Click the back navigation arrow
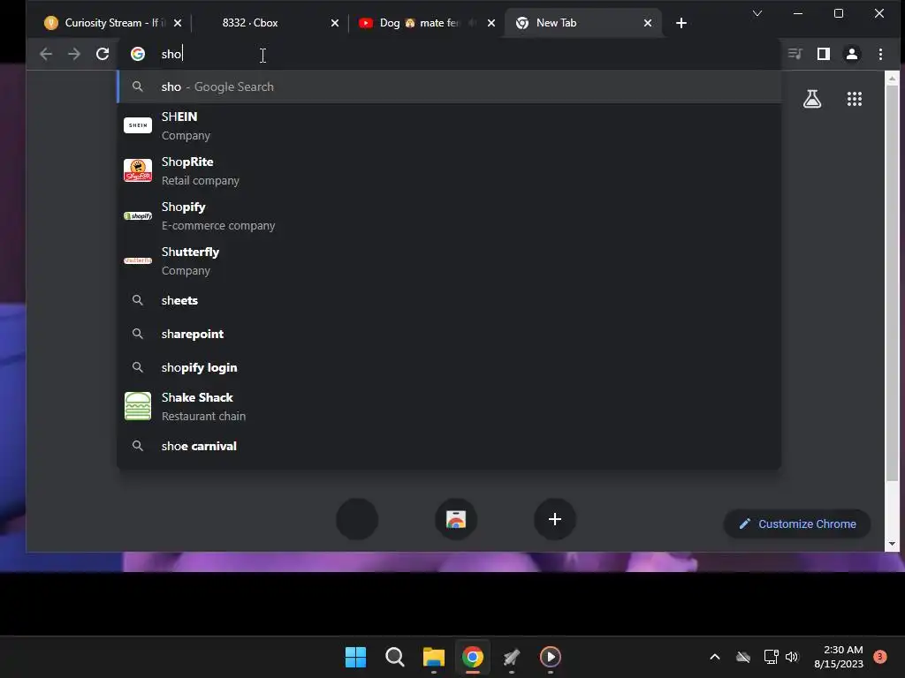905x678 pixels. [x=46, y=54]
